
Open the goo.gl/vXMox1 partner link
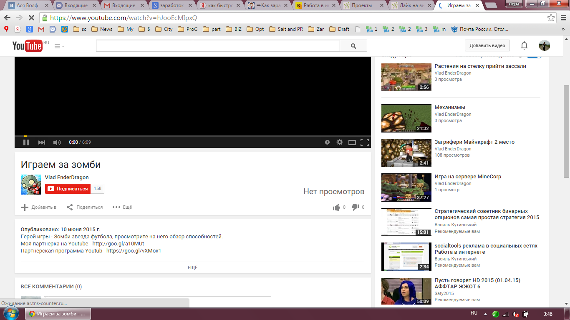(134, 251)
